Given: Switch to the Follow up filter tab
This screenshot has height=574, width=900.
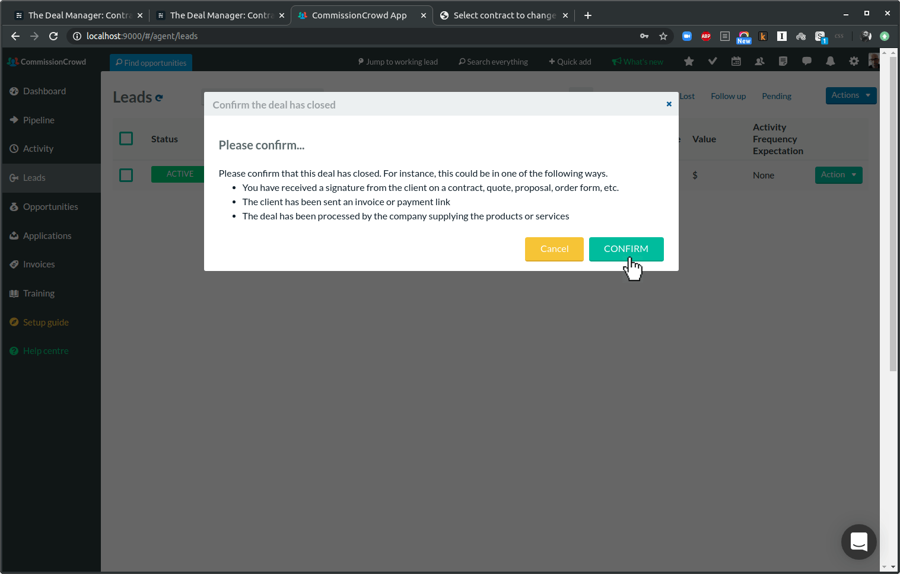Looking at the screenshot, I should click(x=728, y=96).
